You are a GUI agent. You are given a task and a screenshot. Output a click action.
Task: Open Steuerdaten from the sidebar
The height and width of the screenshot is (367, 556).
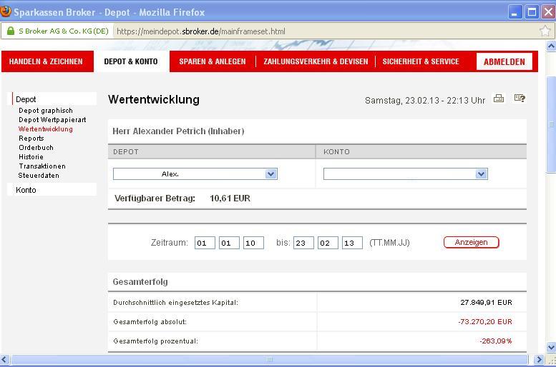(39, 176)
